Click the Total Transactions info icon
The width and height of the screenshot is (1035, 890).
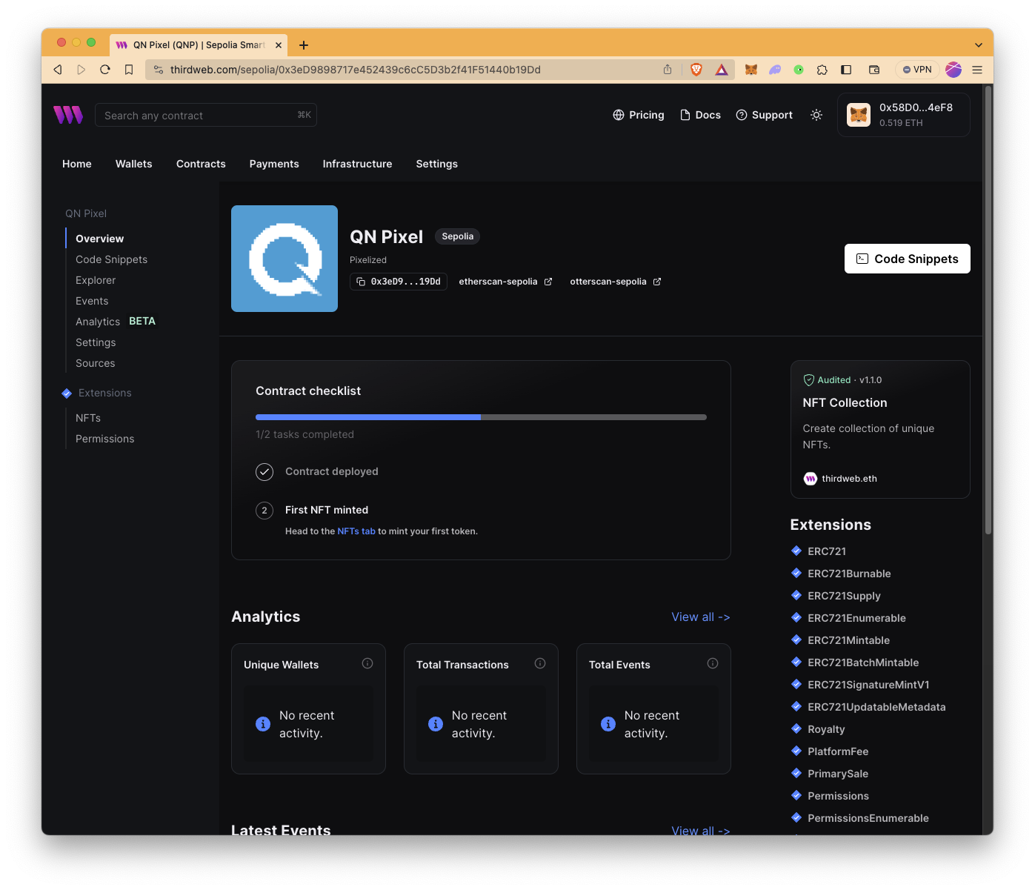pyautogui.click(x=540, y=663)
